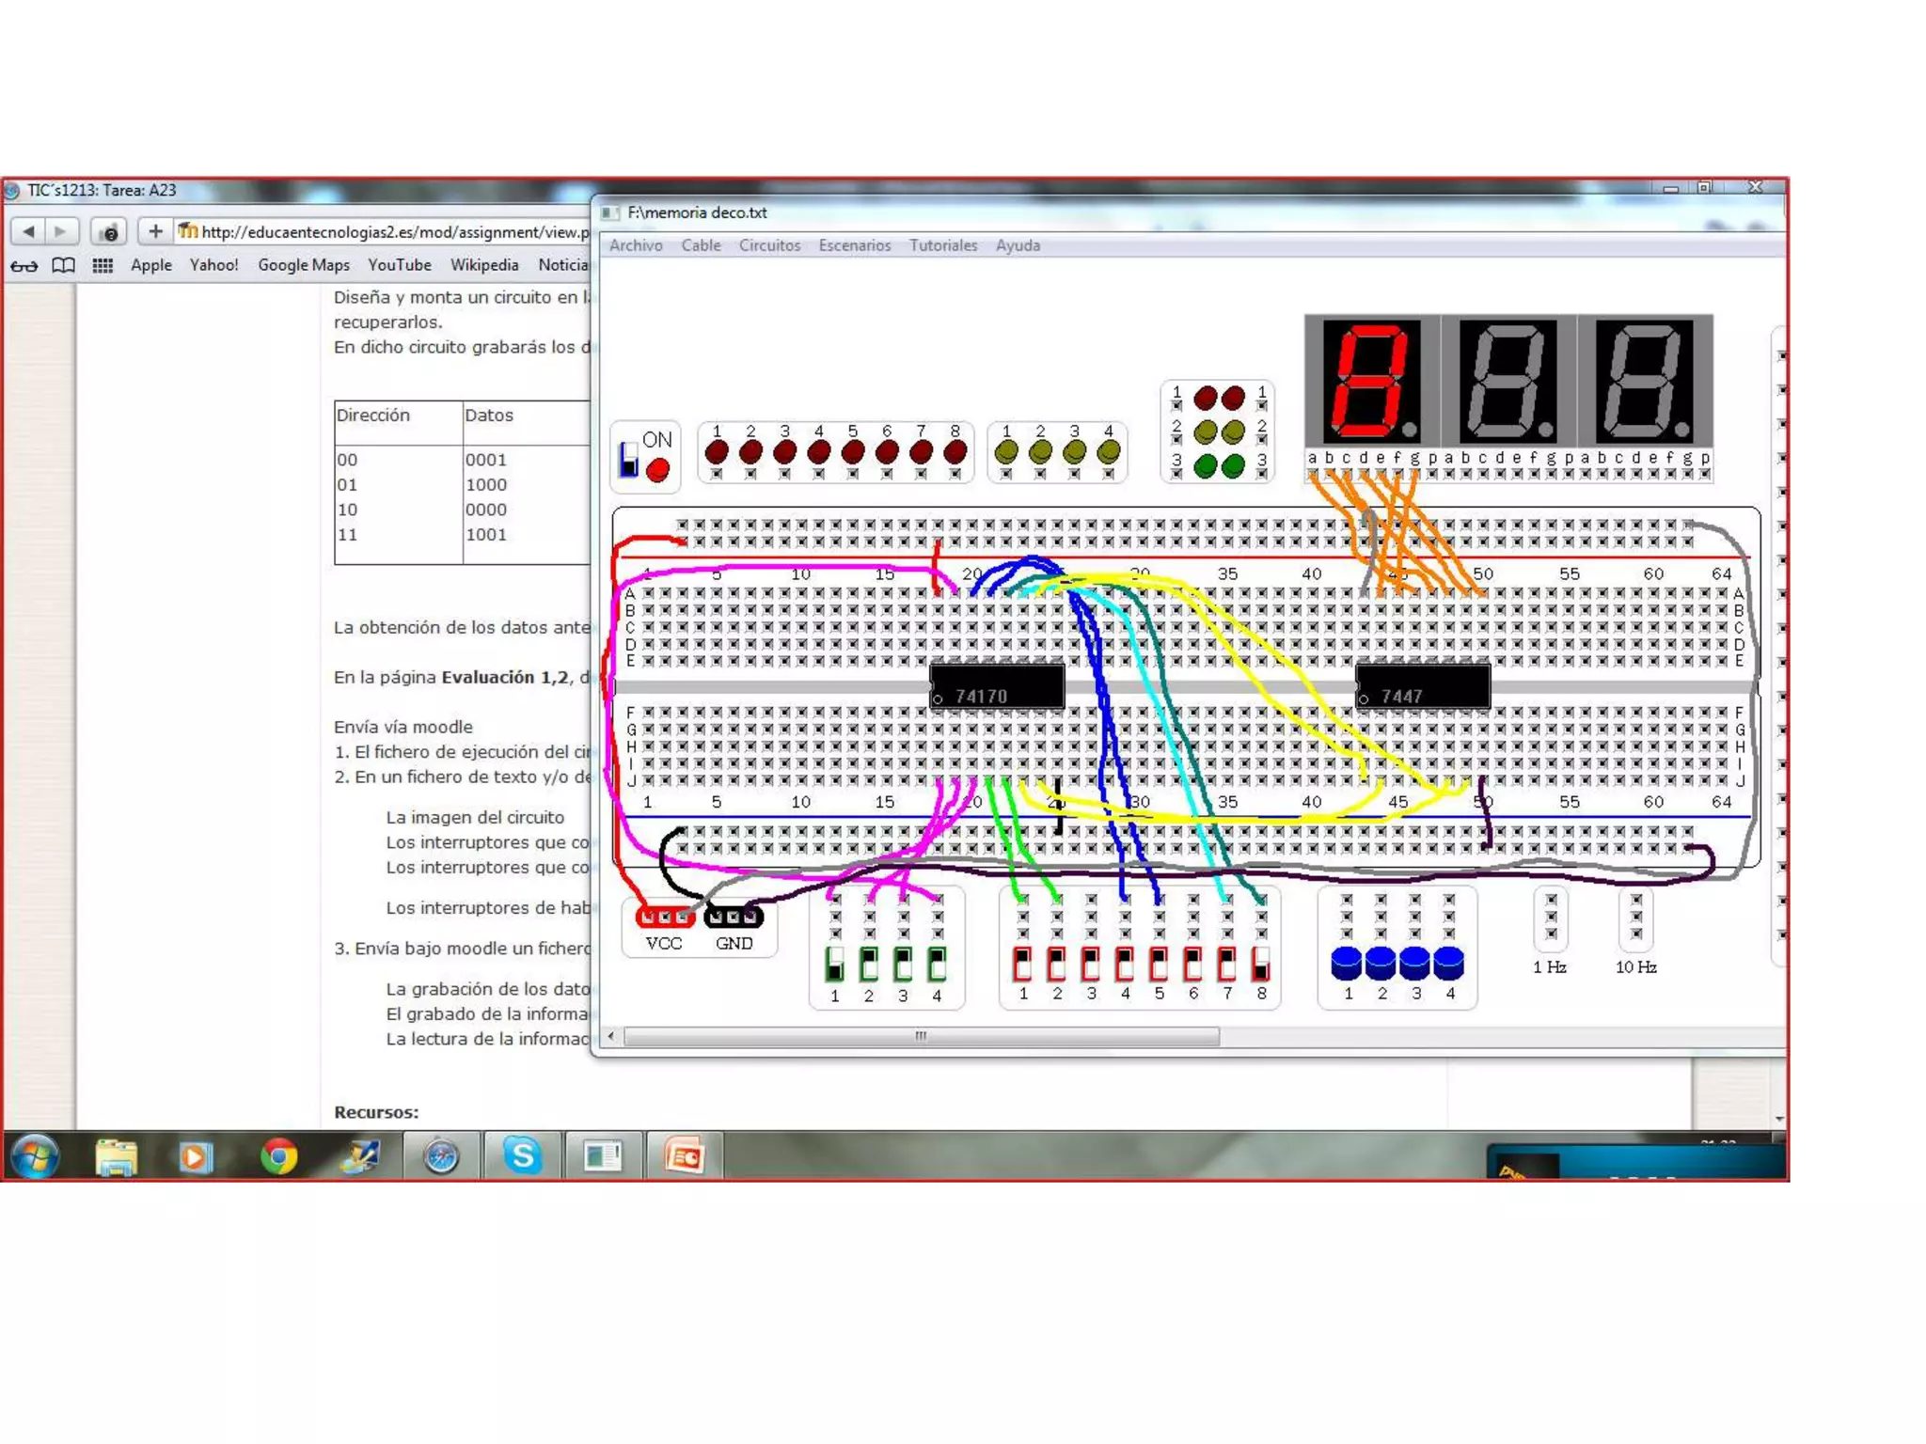The image size is (1926, 1444).
Task: Toggle the ON power switch
Action: click(629, 461)
